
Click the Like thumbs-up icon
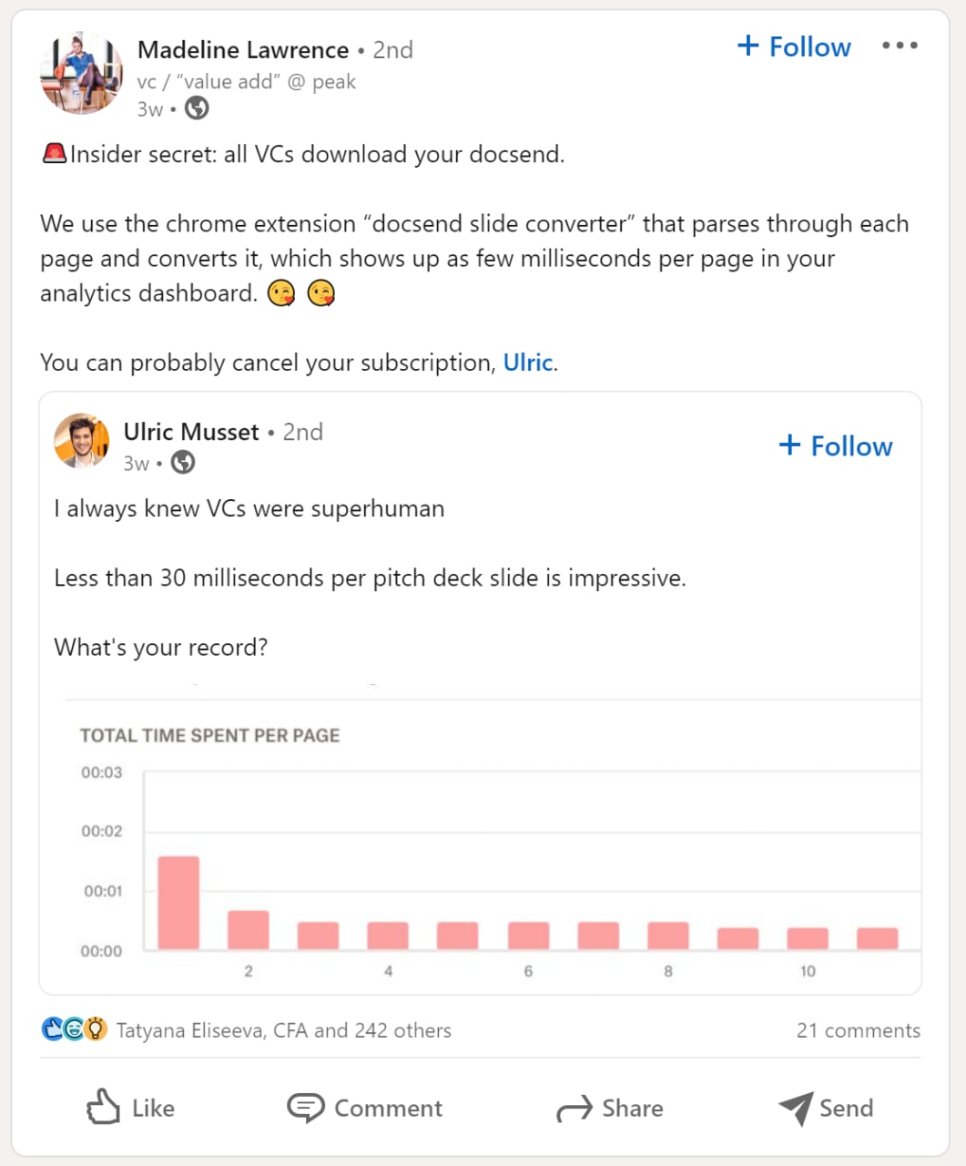[x=103, y=1107]
